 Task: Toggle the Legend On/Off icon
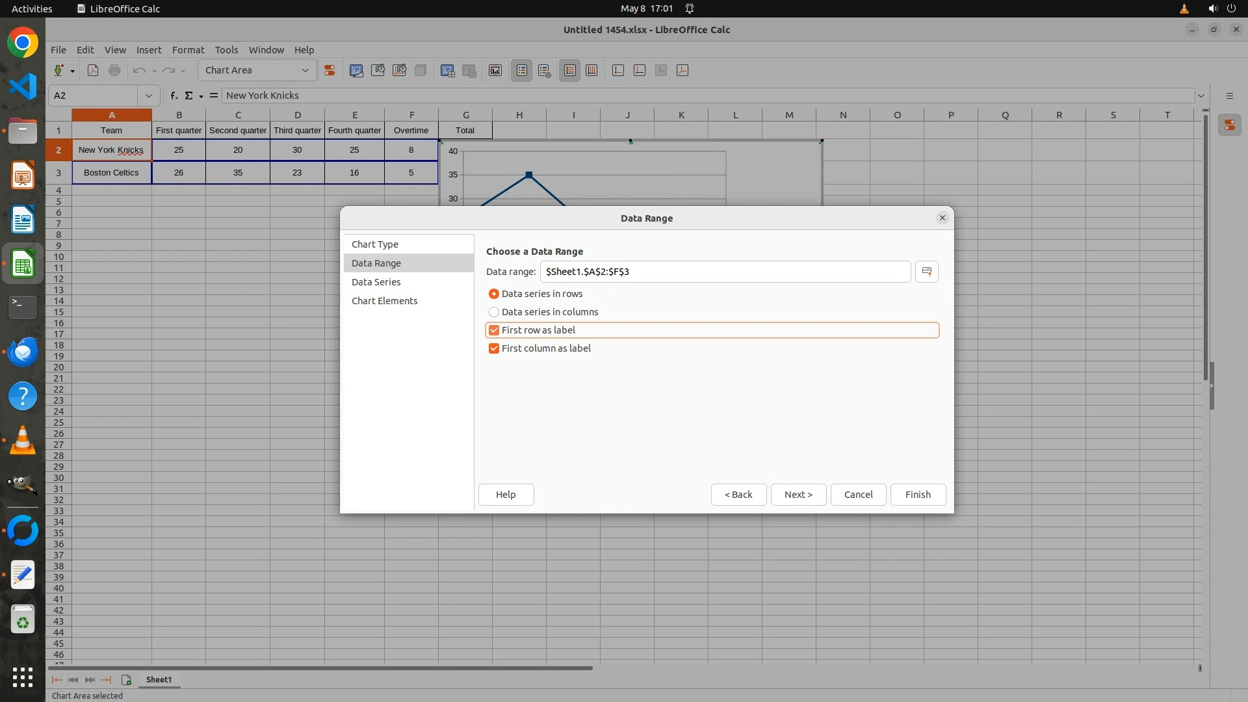coord(522,70)
